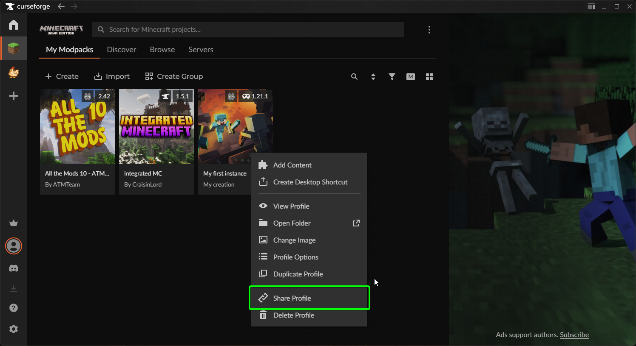This screenshot has width=636, height=346.
Task: Switch to Discover tab
Action: tap(122, 50)
